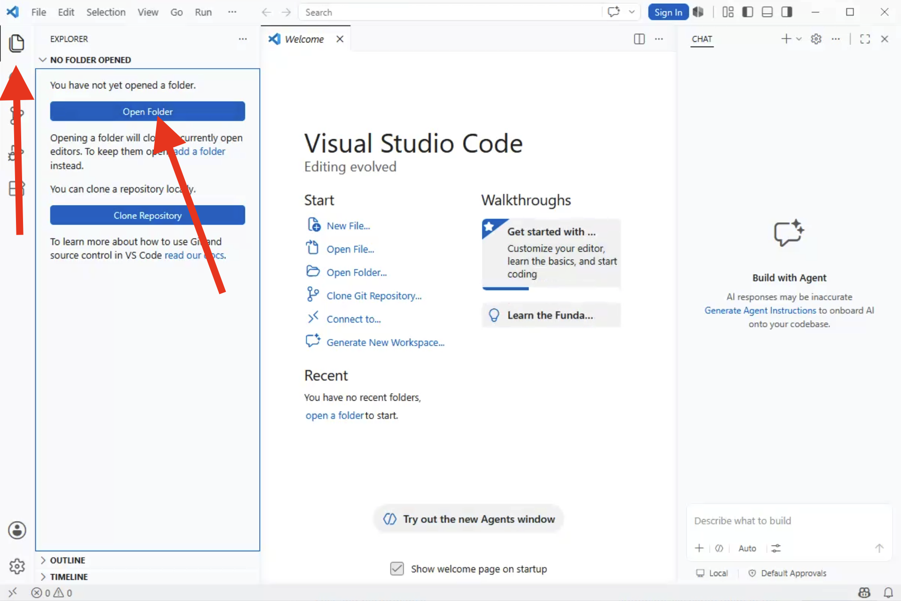901x601 pixels.
Task: Toggle the secondary side bar
Action: 787,12
